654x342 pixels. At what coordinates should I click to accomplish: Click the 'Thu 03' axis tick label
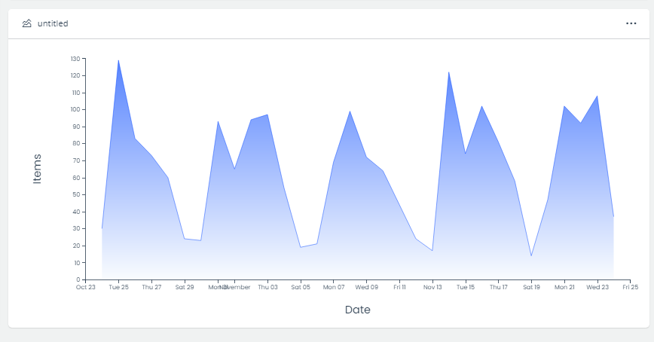coord(267,287)
